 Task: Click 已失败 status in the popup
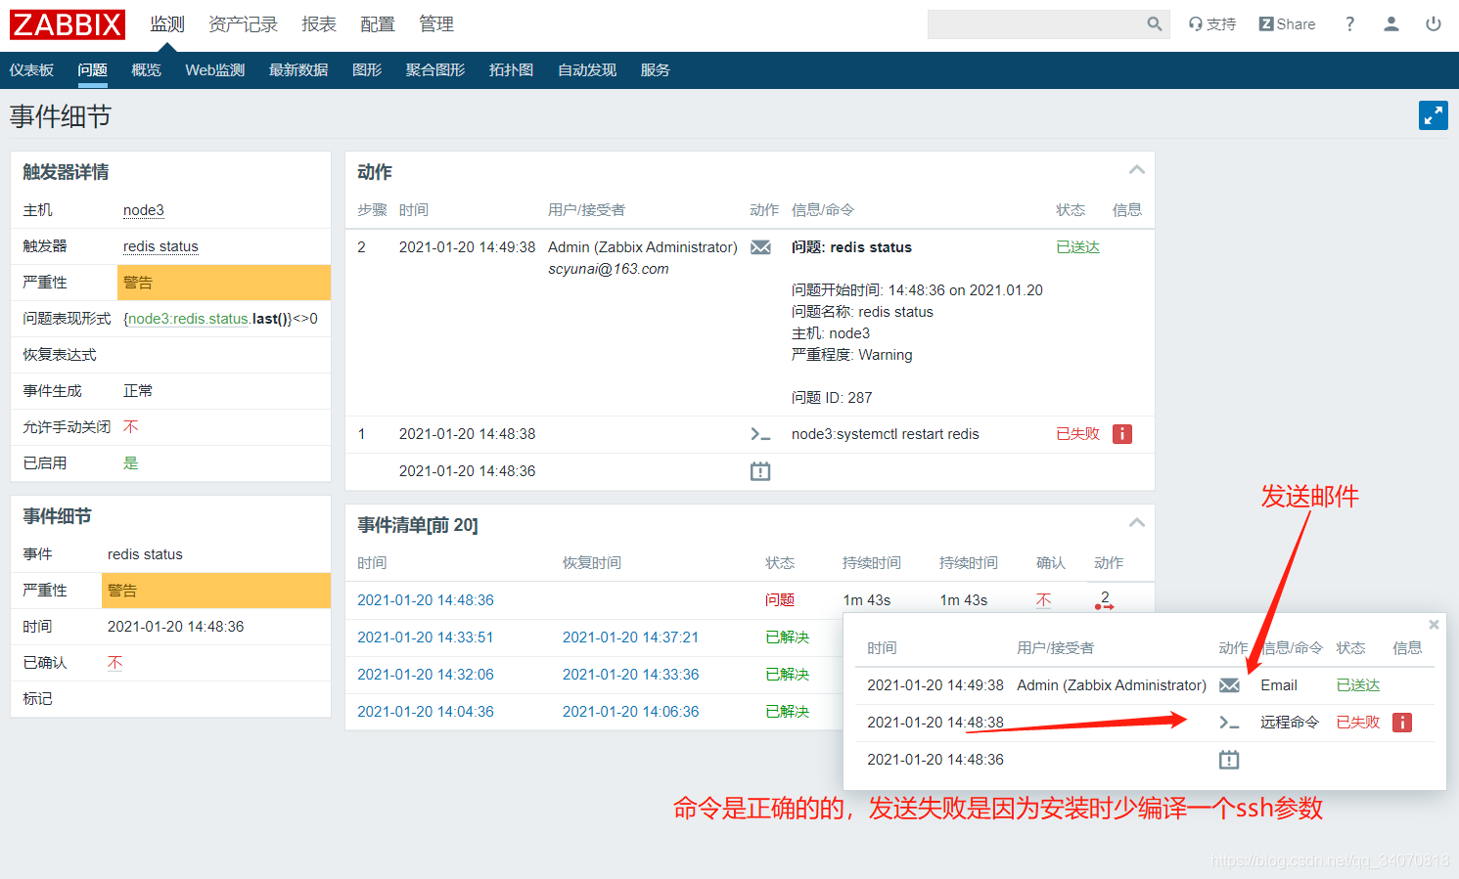point(1358,723)
